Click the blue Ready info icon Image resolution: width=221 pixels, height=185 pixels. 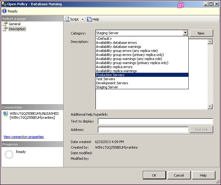4,11
